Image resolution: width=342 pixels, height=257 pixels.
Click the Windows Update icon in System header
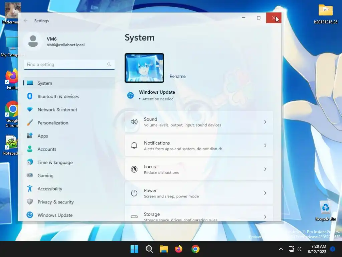131,95
